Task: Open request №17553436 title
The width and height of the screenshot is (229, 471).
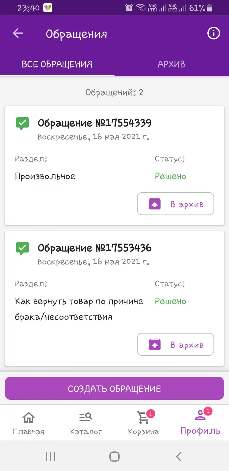Action: pos(95,248)
